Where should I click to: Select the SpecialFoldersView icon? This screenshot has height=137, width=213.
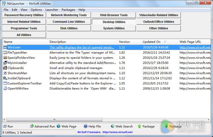click(5, 58)
